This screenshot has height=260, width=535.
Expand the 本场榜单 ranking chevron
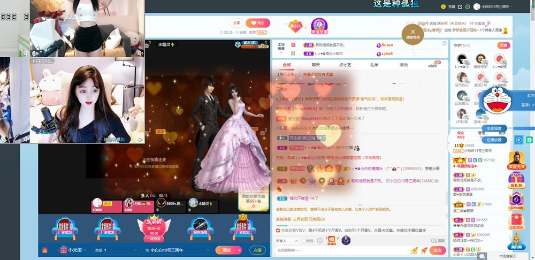(281, 53)
